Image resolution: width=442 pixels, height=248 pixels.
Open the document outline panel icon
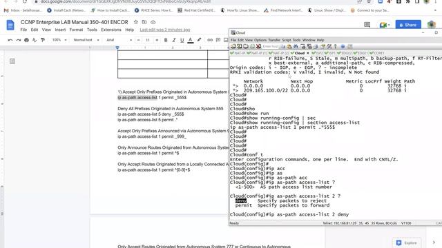(12, 61)
